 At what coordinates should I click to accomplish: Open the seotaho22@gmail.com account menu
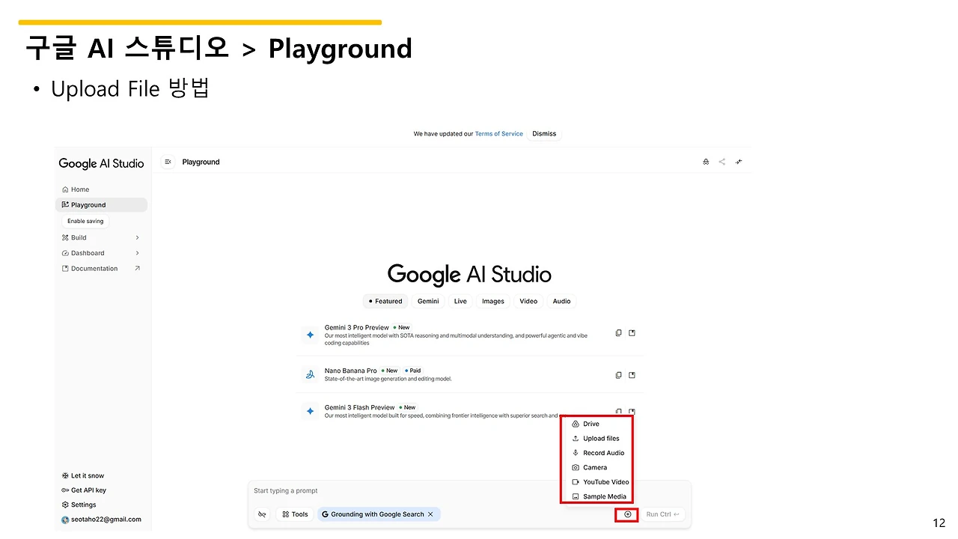pos(101,520)
